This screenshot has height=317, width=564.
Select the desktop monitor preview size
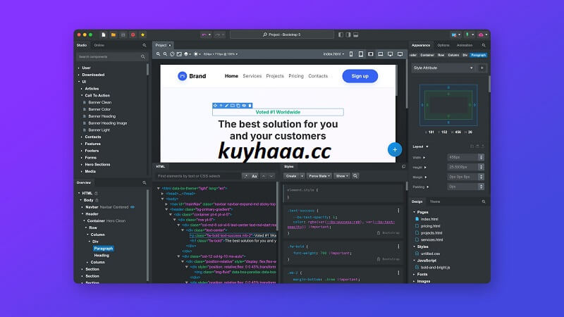point(391,54)
